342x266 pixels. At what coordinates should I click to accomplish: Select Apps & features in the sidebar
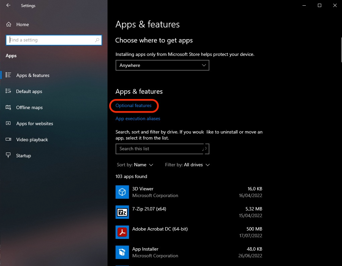click(8, 75)
